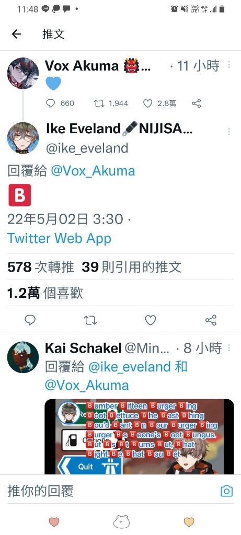Reply to Ike Eveland's tweet
This screenshot has height=535, width=241.
coord(30,320)
